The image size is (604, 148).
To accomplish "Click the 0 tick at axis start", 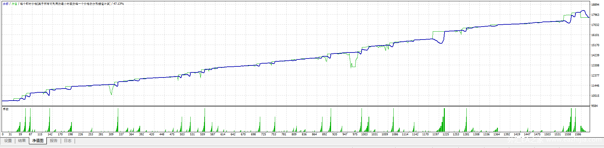I will 3,134.
